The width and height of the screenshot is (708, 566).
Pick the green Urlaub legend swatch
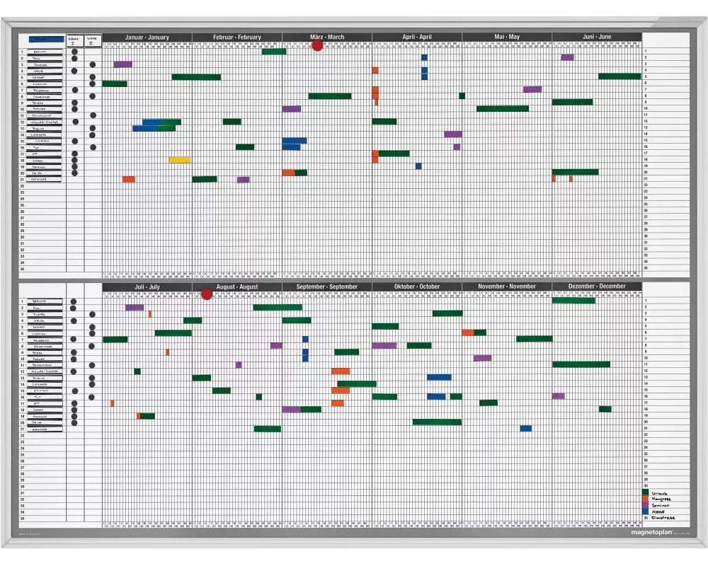tap(645, 492)
